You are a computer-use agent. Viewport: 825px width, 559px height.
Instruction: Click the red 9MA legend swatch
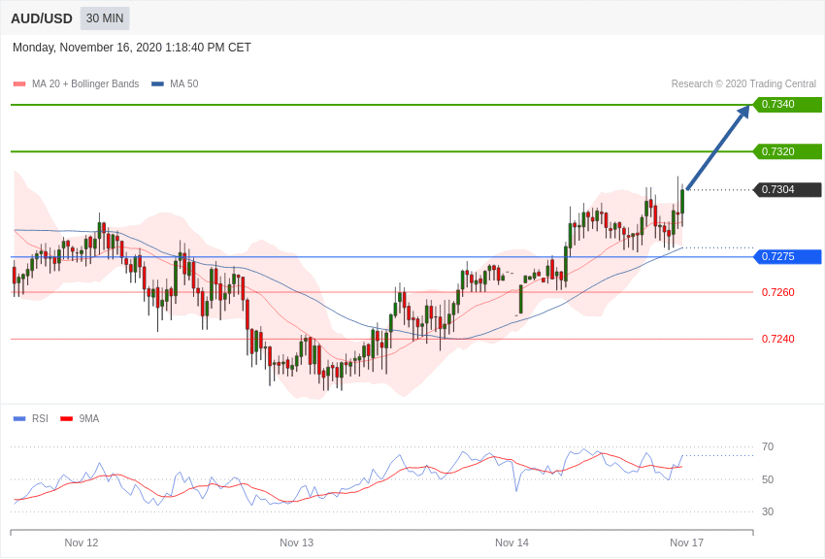tap(66, 419)
